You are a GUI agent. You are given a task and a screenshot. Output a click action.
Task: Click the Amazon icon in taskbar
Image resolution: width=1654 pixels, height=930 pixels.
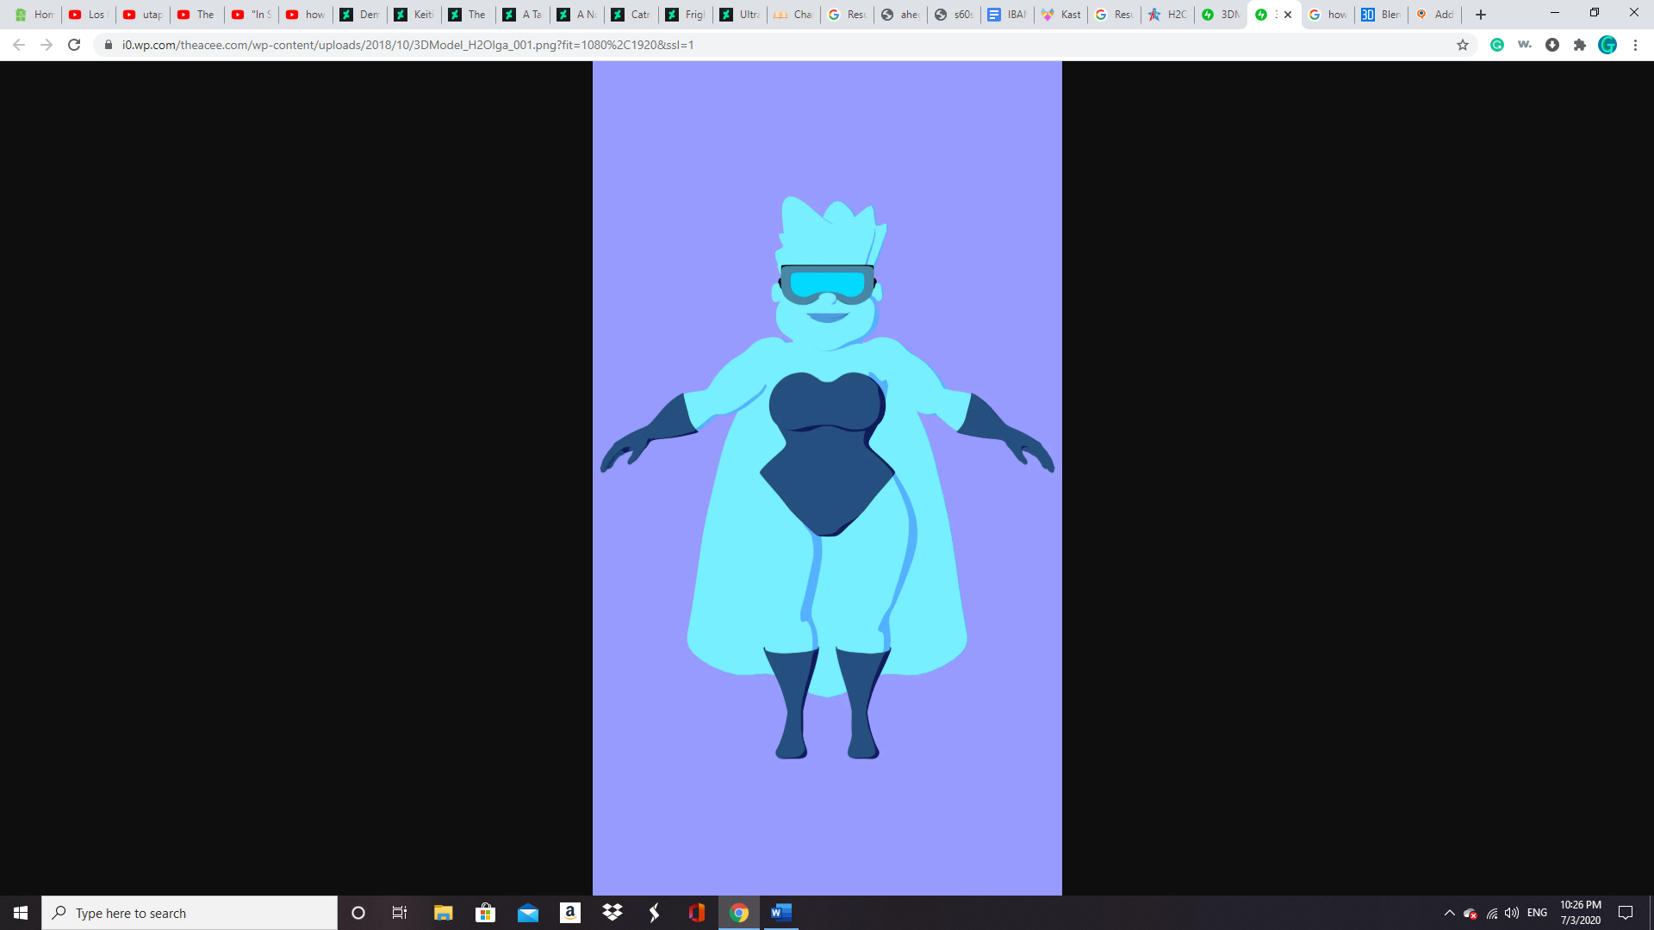[x=570, y=912]
